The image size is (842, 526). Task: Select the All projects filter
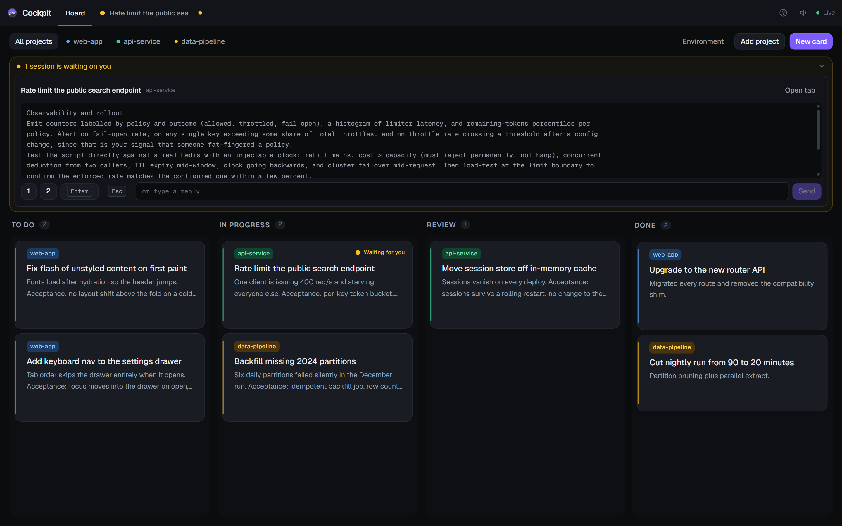[x=34, y=41]
